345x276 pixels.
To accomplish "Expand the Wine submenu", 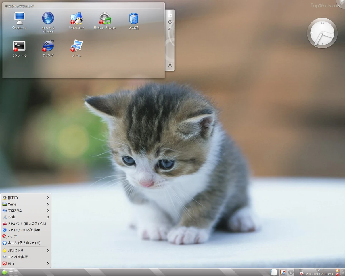I will coord(26,204).
